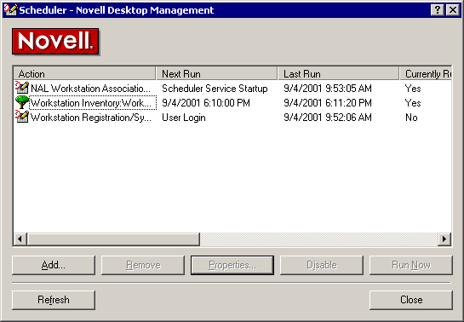Click the 9/4/2001 6:11:20 PM last run cell
Viewport: 464px width, 322px height.
coord(328,103)
